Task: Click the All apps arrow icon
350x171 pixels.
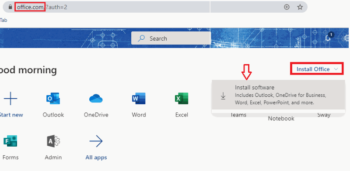Action: [96, 141]
